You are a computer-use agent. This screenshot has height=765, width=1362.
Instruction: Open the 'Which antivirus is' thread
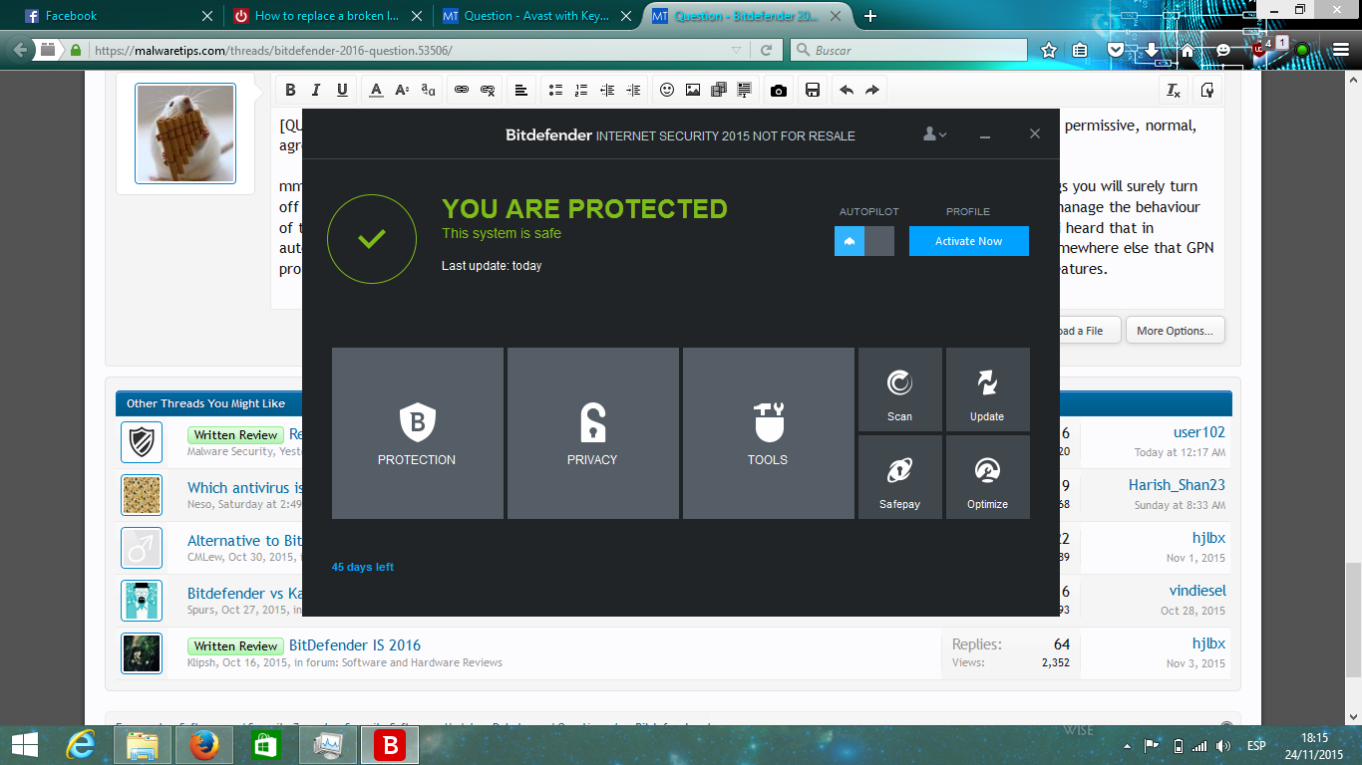tap(245, 488)
